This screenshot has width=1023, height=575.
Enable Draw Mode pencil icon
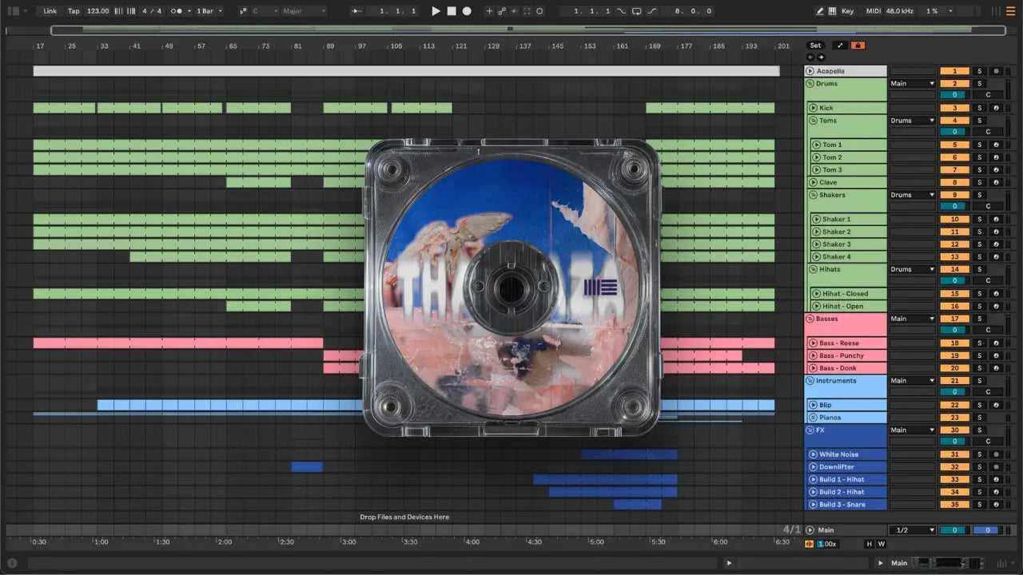click(x=820, y=11)
